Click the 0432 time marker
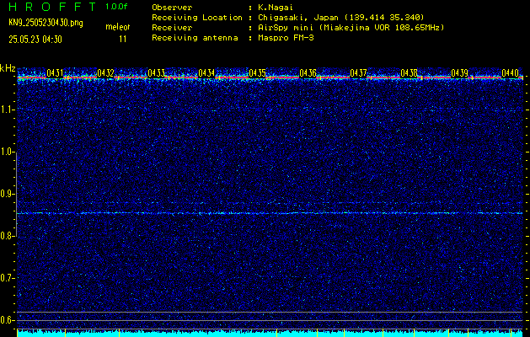The width and height of the screenshot is (530, 337). point(105,72)
